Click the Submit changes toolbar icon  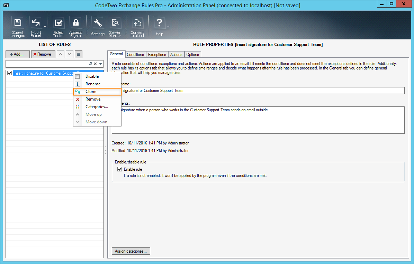pyautogui.click(x=18, y=27)
